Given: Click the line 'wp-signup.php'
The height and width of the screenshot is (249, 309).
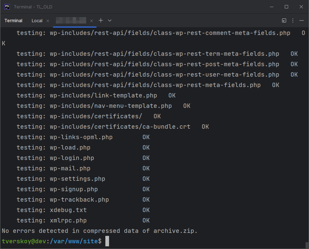Looking at the screenshot, I should pyautogui.click(x=74, y=189).
